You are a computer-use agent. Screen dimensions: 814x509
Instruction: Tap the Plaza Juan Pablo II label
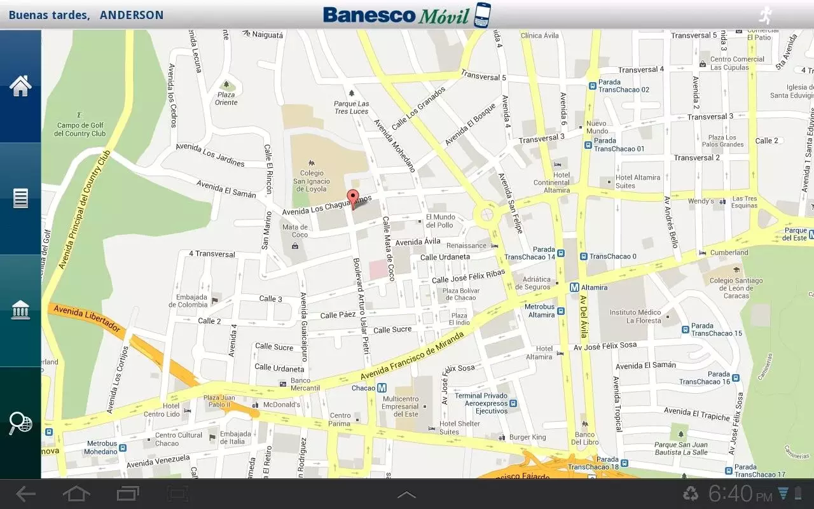point(219,401)
